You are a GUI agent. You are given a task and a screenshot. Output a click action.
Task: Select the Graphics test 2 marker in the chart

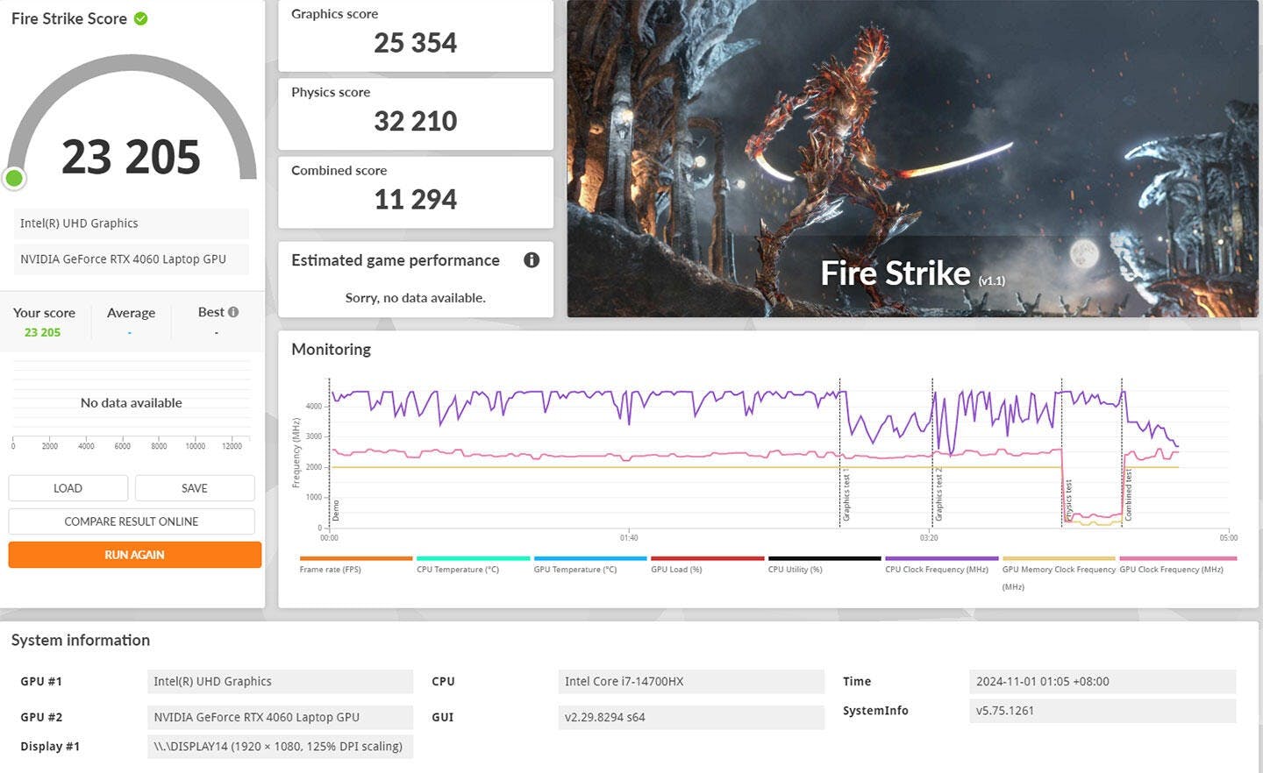[x=938, y=495]
